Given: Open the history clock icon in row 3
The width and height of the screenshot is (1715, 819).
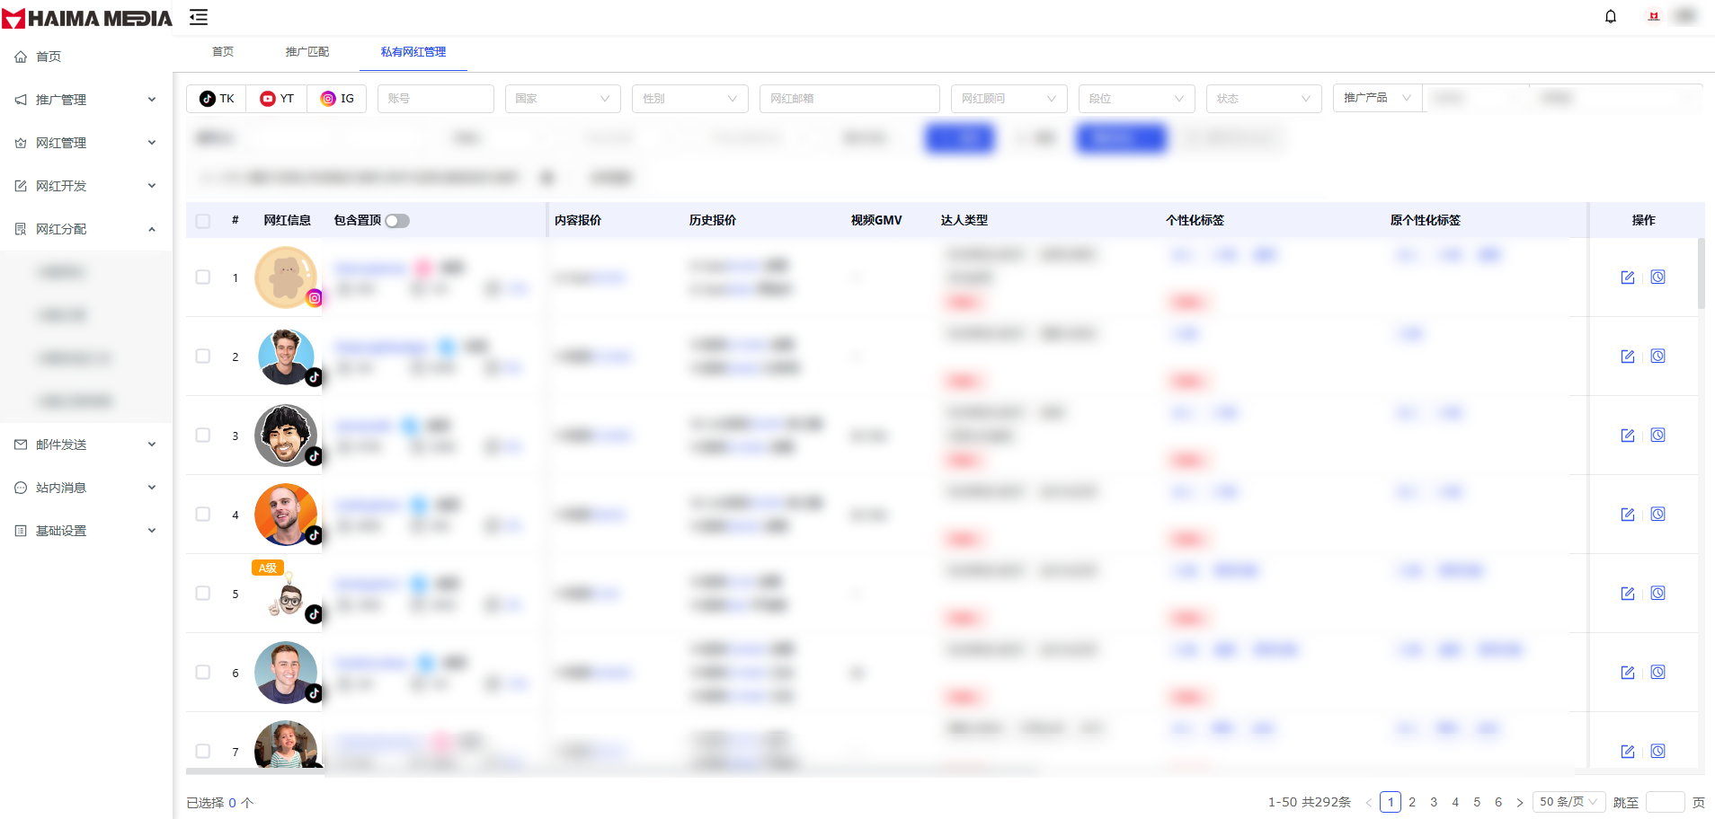Looking at the screenshot, I should click(1657, 436).
